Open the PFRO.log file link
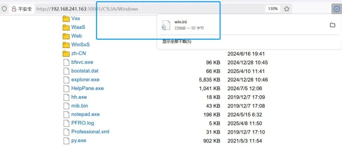 83,123
